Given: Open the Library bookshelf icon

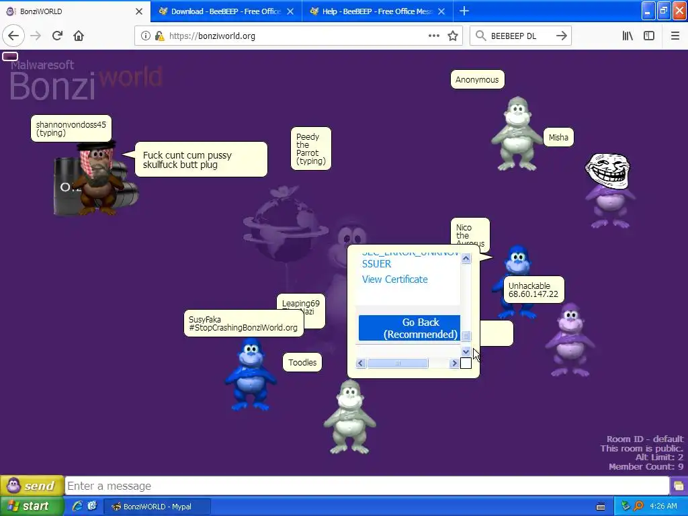Looking at the screenshot, I should pos(628,36).
